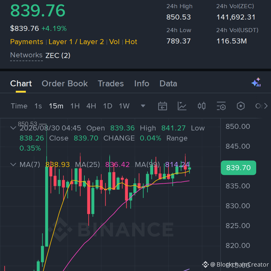Select the 4H interval
The height and width of the screenshot is (271, 271).
(91, 106)
